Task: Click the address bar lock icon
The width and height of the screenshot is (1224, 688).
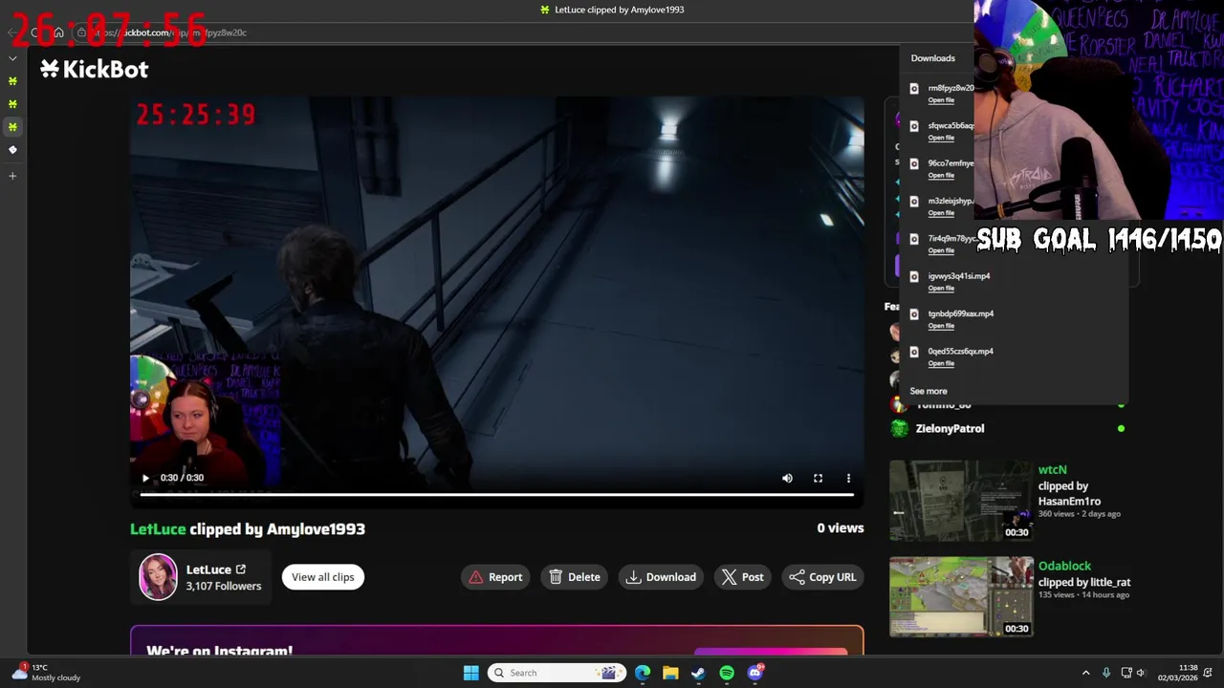Action: point(82,32)
